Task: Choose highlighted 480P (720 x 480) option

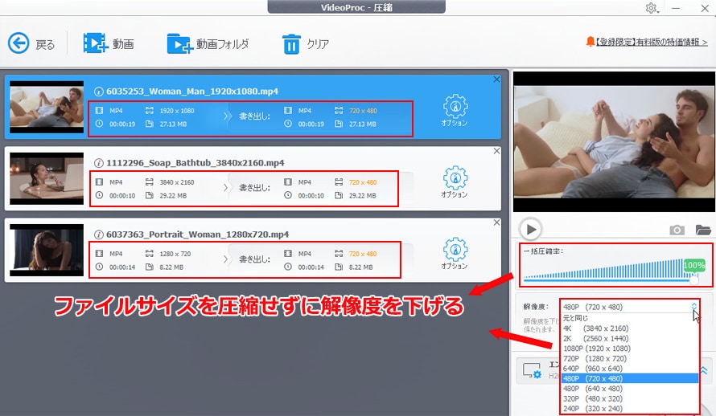Action: point(630,378)
